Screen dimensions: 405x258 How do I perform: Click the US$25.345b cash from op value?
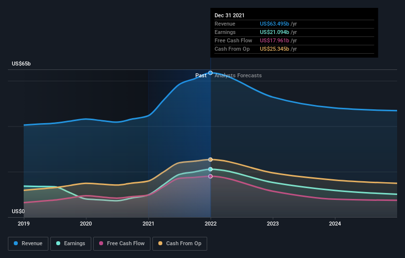coord(274,49)
